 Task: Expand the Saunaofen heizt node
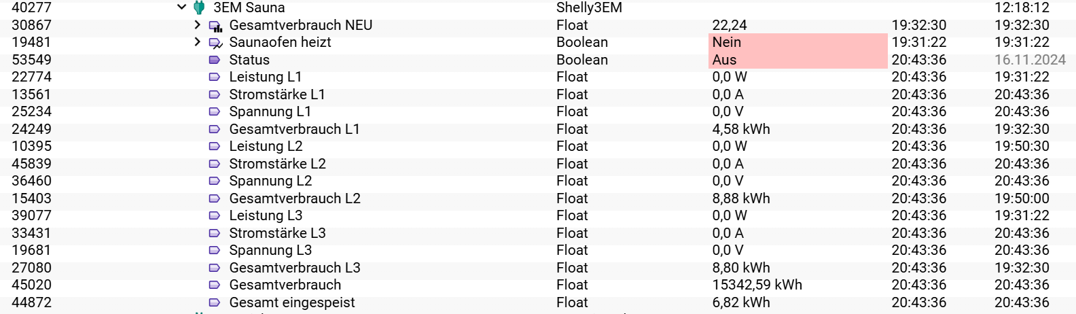pos(197,42)
